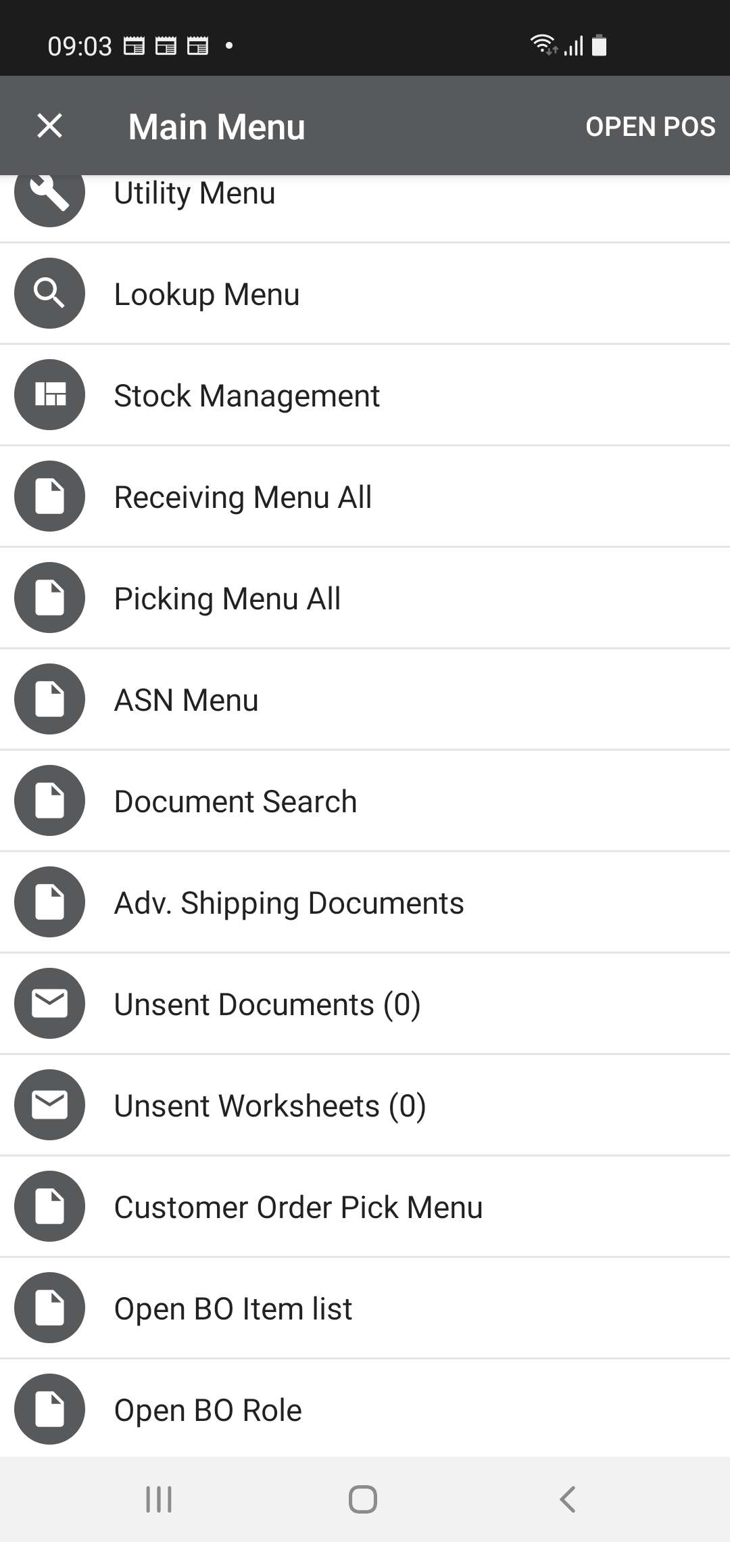Choose the Stock Management text entry
730x1542 pixels.
(246, 396)
